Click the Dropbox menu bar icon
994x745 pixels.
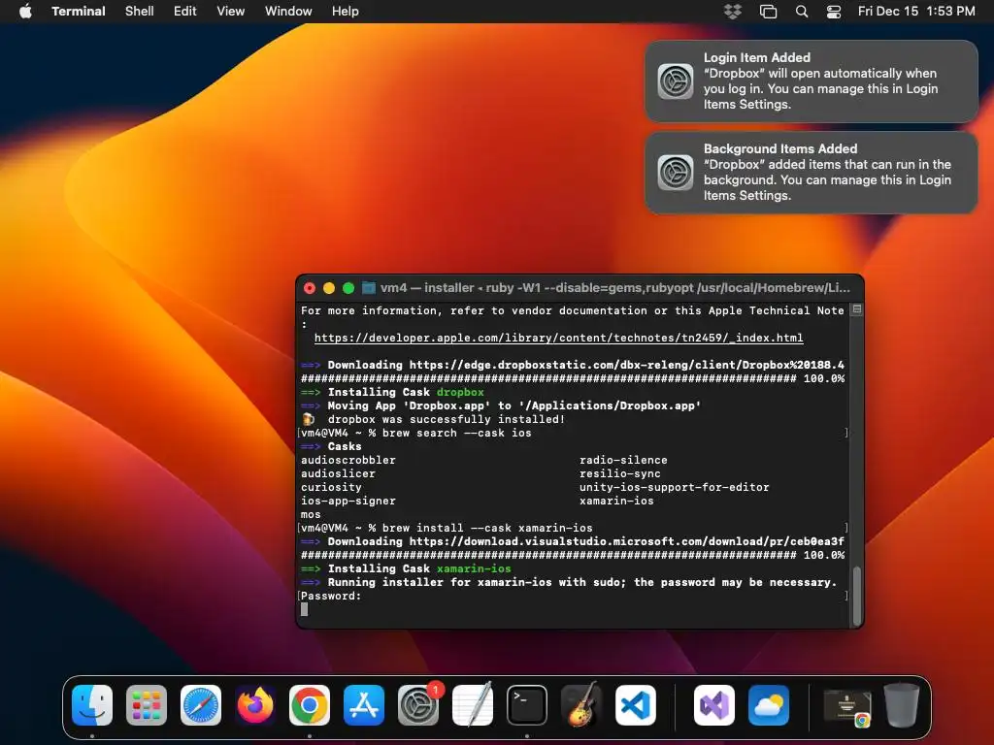733,11
